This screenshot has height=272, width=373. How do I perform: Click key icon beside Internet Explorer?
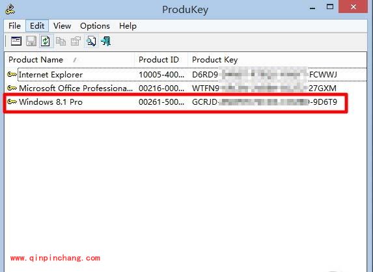click(12, 74)
